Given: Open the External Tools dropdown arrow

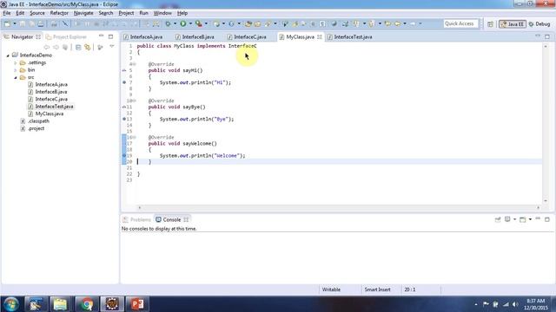Looking at the screenshot, I should click(x=206, y=23).
